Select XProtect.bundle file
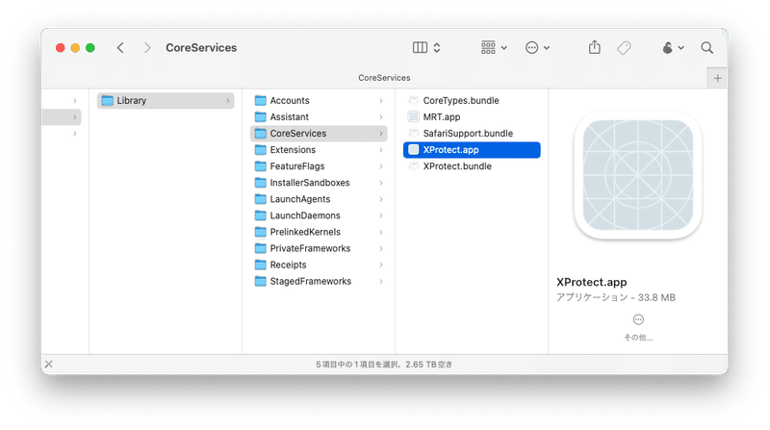The image size is (770, 430). (x=472, y=166)
